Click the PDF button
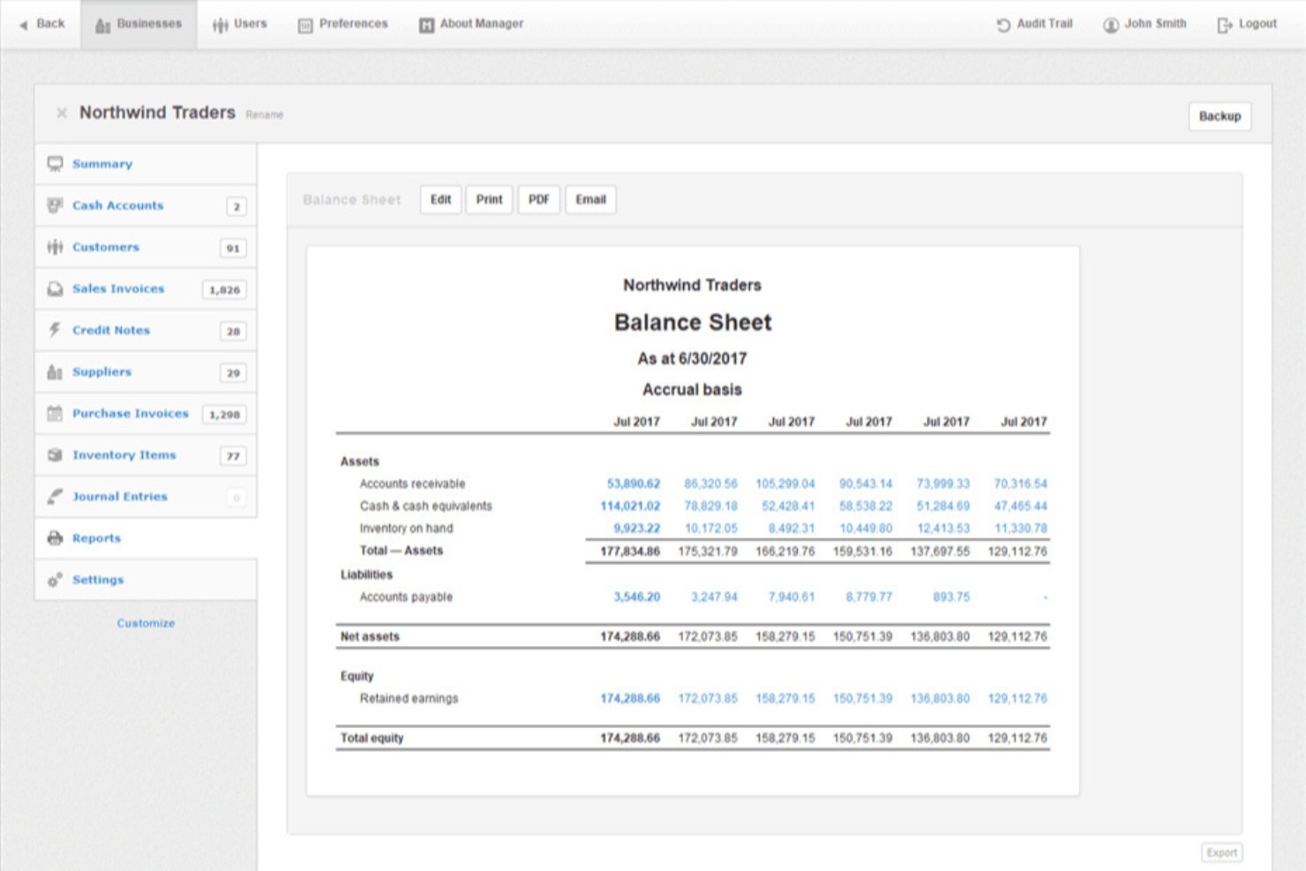This screenshot has width=1306, height=871. coord(538,199)
